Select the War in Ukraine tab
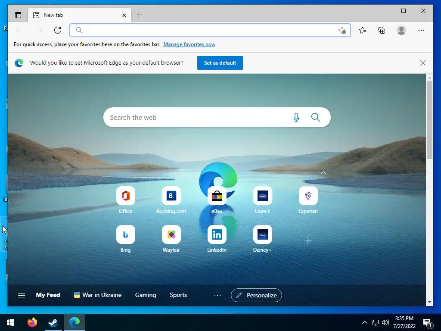The width and height of the screenshot is (441, 331). click(x=98, y=295)
